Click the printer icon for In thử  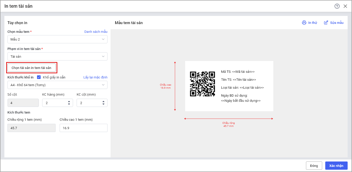(x=304, y=23)
